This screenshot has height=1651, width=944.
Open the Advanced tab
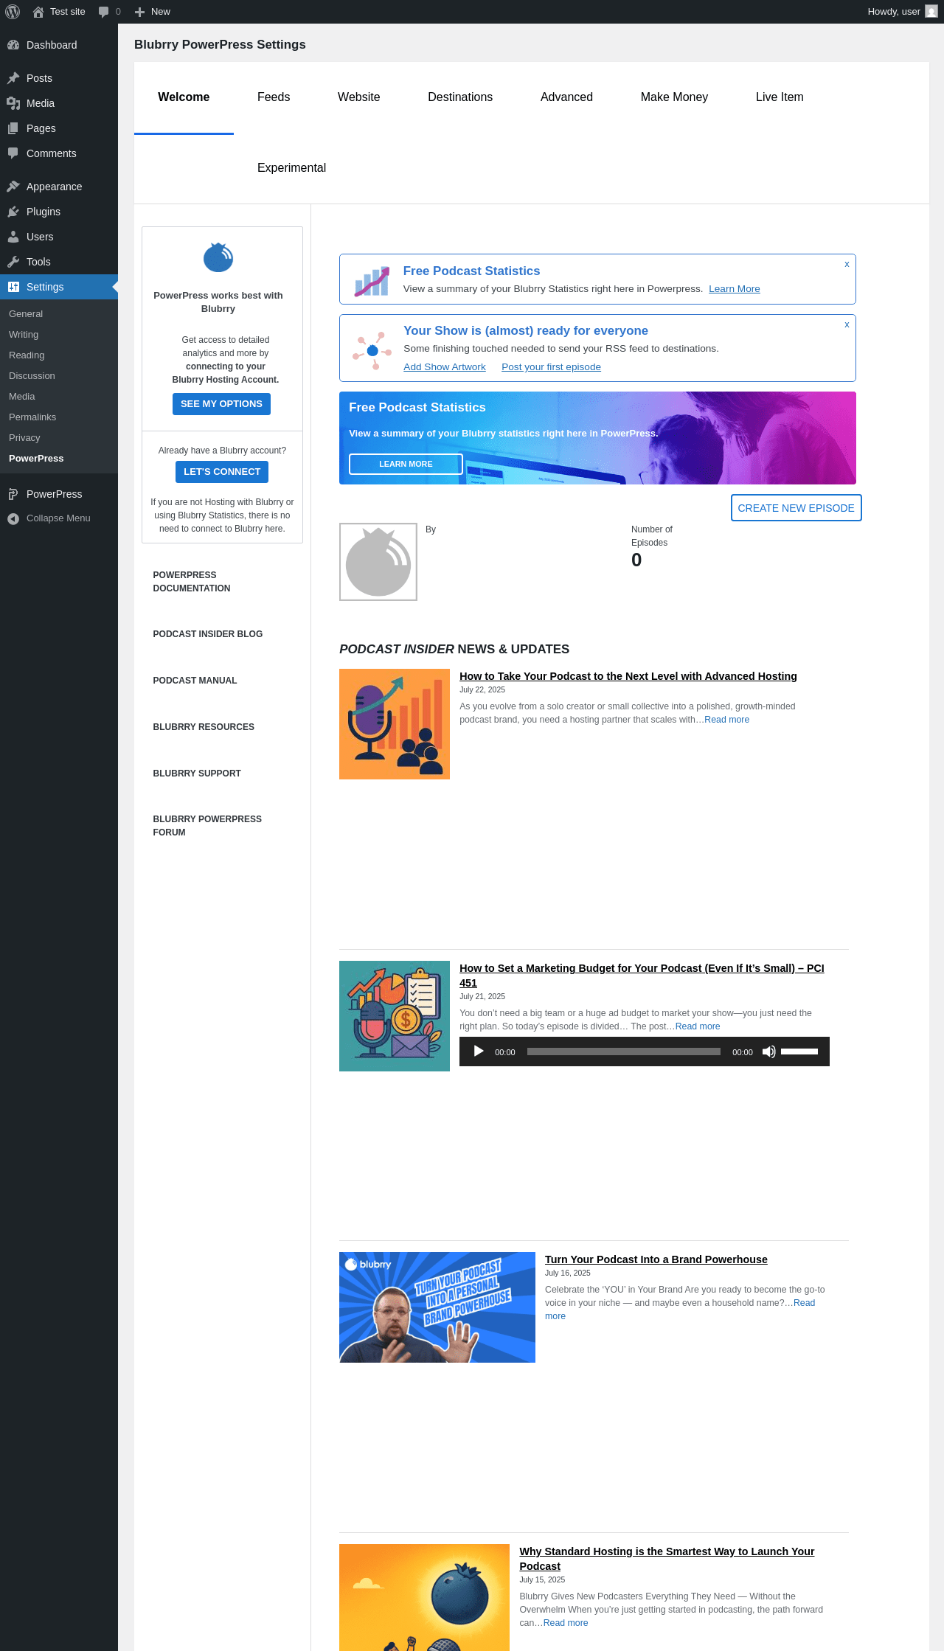click(566, 97)
